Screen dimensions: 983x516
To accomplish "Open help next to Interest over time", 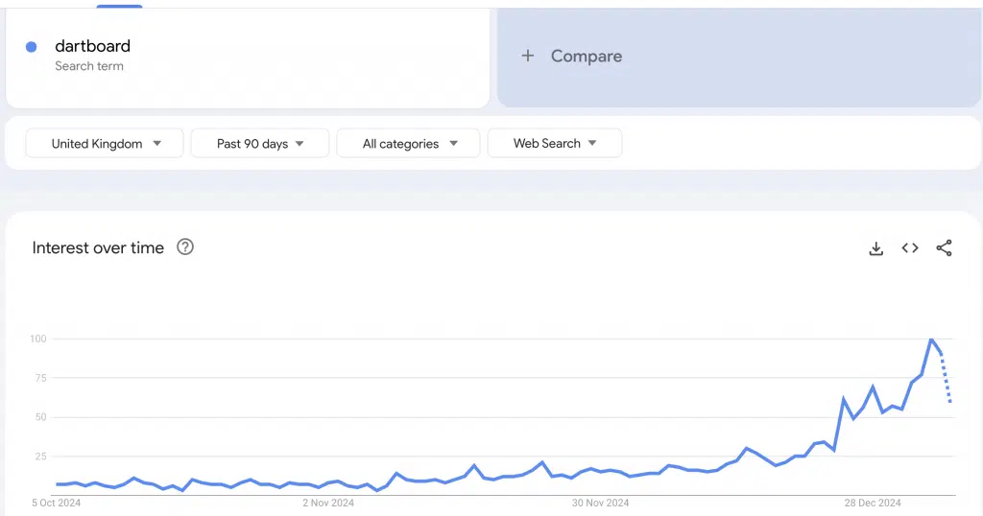I will [185, 247].
